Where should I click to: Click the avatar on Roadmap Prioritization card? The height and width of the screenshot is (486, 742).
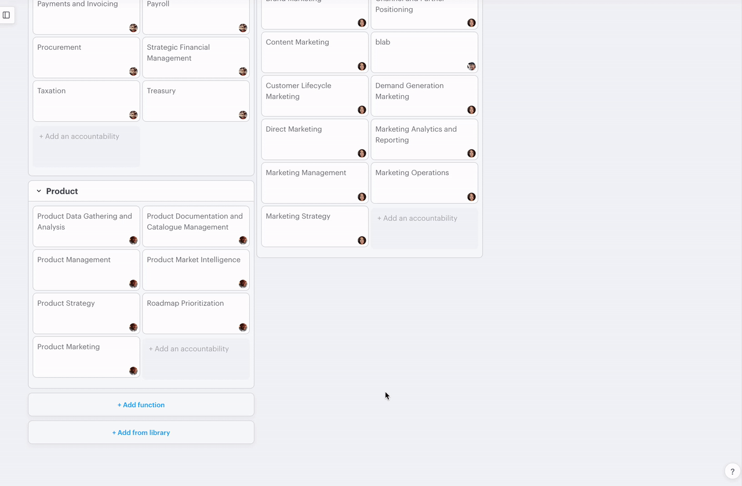click(x=243, y=328)
